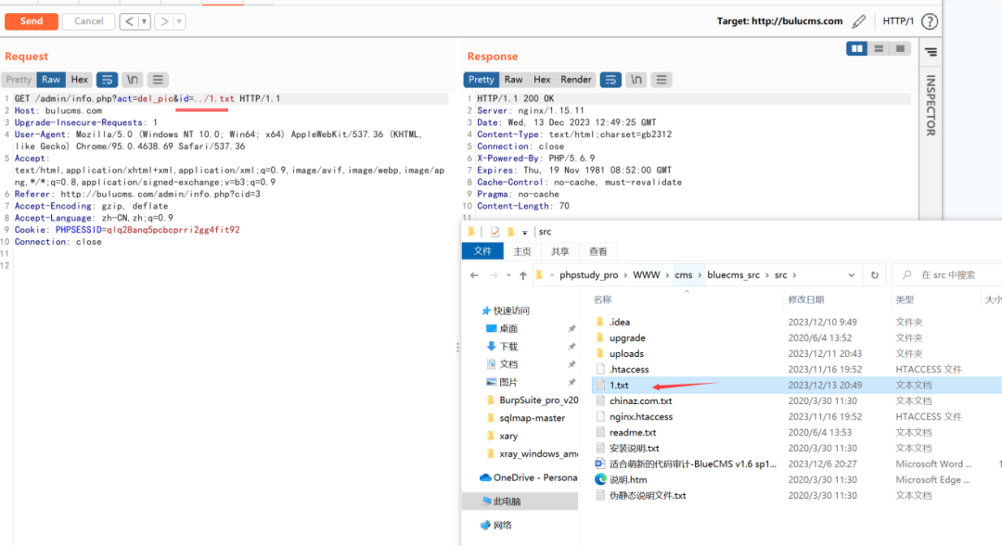This screenshot has height=546, width=1002.
Task: Switch Request view to Raw tab
Action: click(51, 79)
